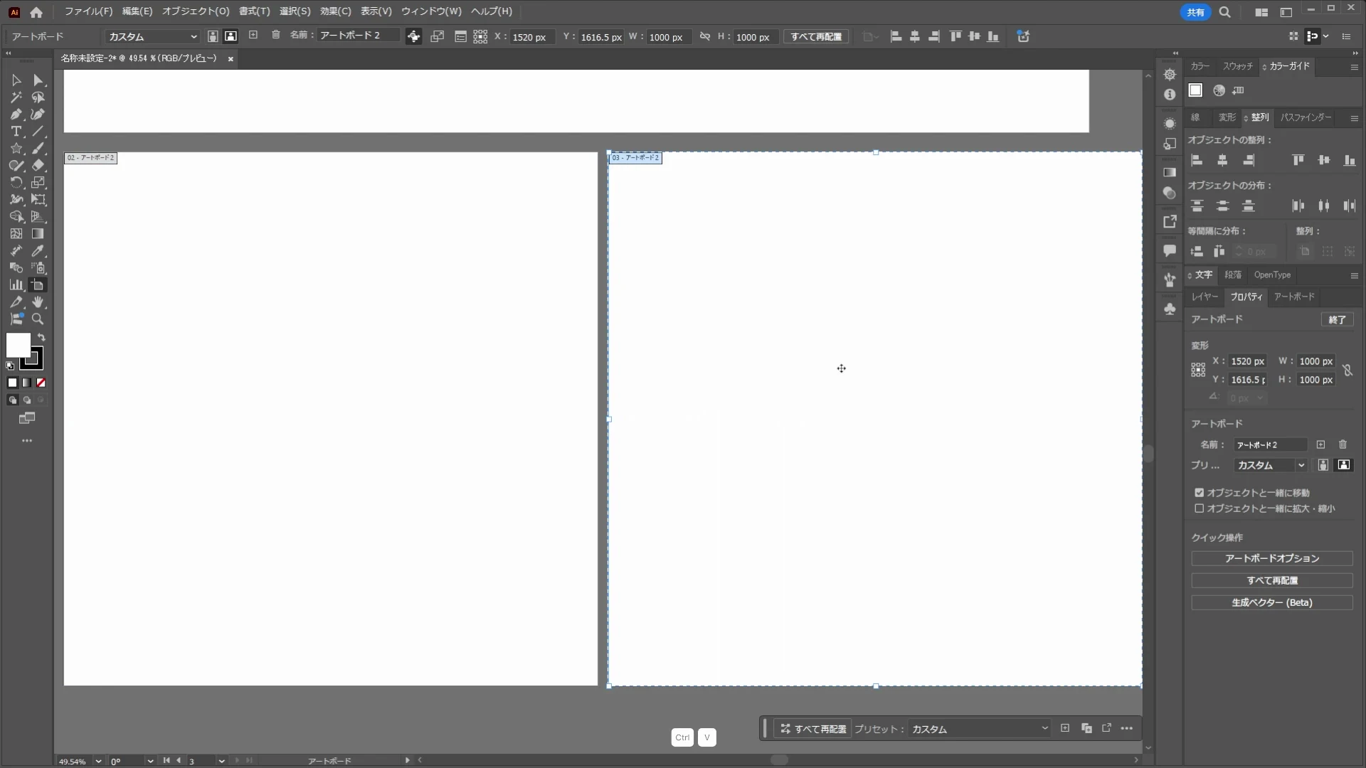Click the 終了 button in the properties panel
Image resolution: width=1366 pixels, height=768 pixels.
pos(1337,320)
